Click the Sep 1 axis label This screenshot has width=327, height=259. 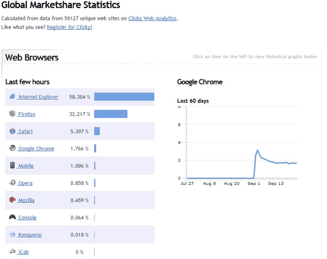point(254,184)
